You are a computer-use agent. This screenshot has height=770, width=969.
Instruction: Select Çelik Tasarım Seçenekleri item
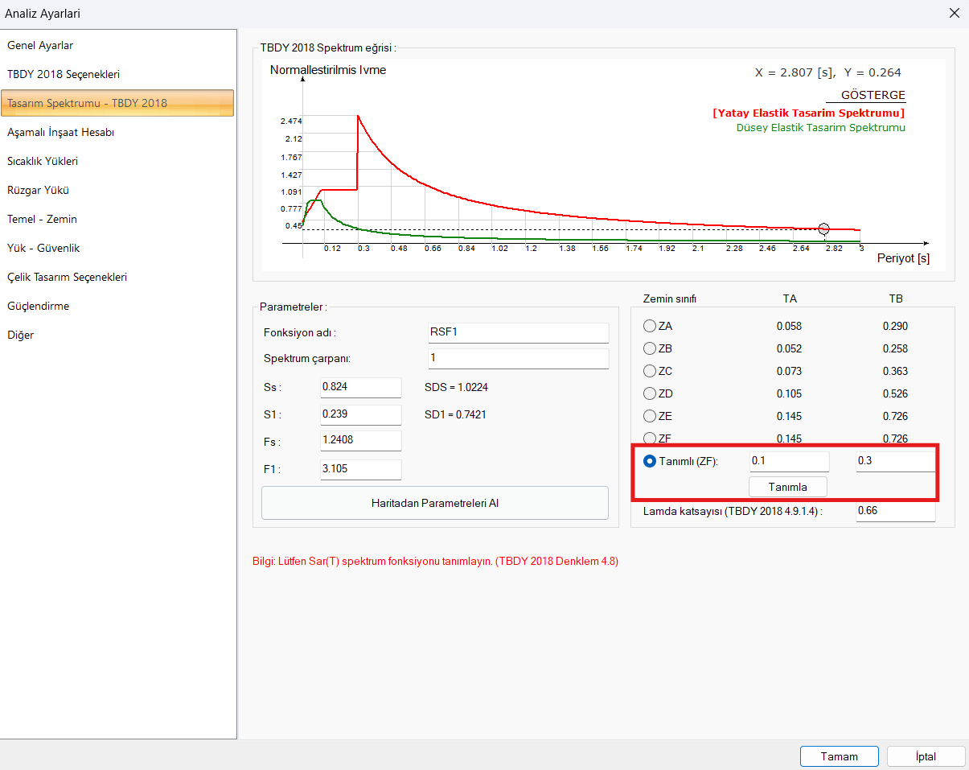[67, 277]
